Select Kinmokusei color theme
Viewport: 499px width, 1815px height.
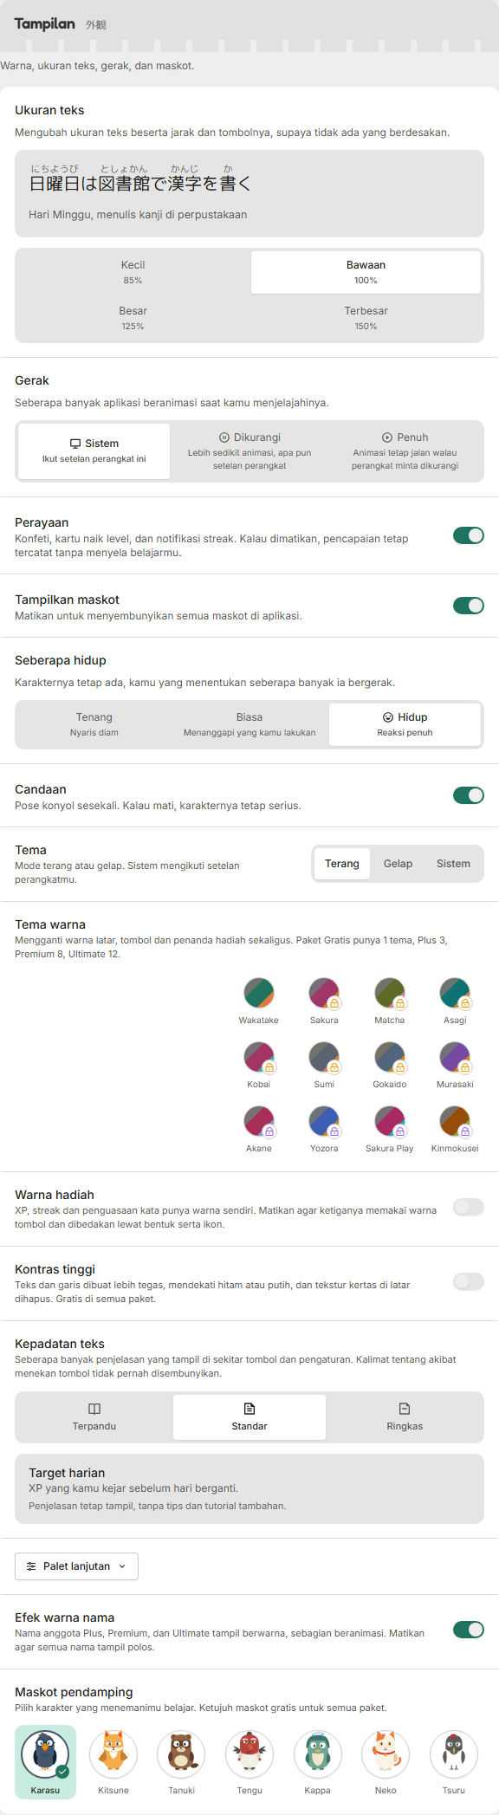point(455,1129)
